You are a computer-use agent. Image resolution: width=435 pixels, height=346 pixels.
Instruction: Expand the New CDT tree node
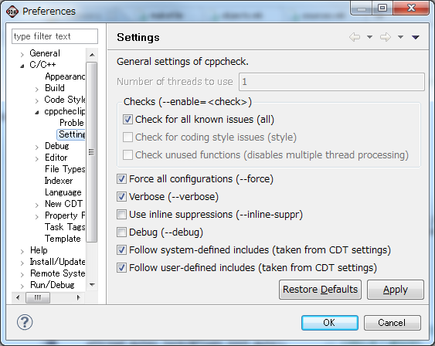(x=36, y=205)
